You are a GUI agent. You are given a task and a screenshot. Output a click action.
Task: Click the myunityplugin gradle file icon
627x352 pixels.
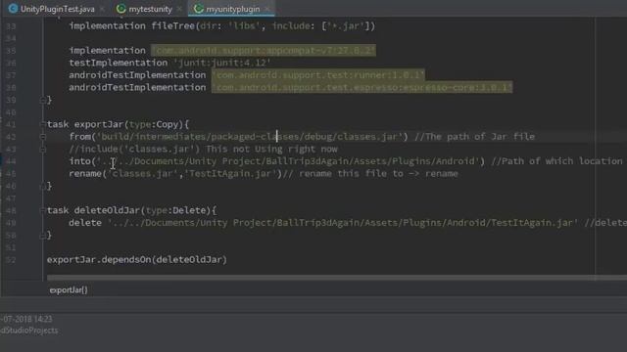(x=198, y=9)
